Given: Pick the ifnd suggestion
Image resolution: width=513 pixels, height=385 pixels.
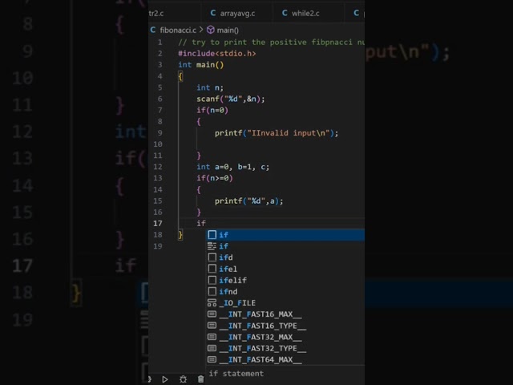Looking at the screenshot, I should click(x=285, y=291).
